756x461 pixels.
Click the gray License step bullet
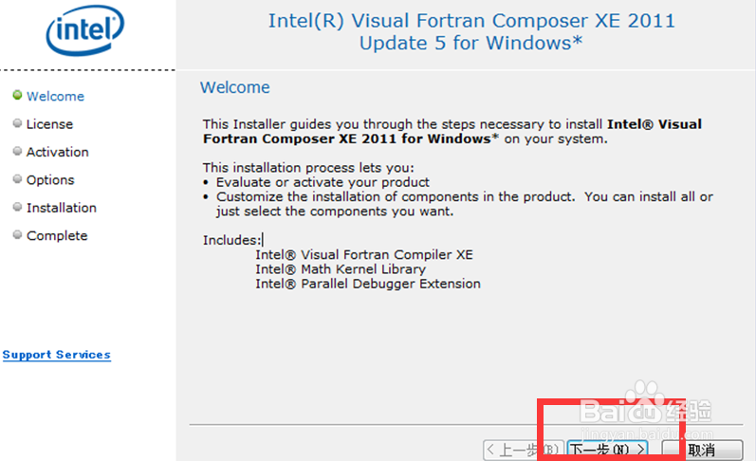pos(17,123)
